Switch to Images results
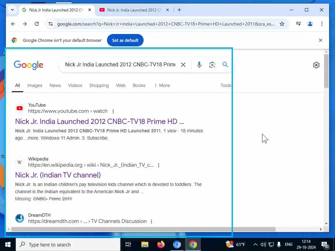This screenshot has height=251, width=335. (x=35, y=85)
